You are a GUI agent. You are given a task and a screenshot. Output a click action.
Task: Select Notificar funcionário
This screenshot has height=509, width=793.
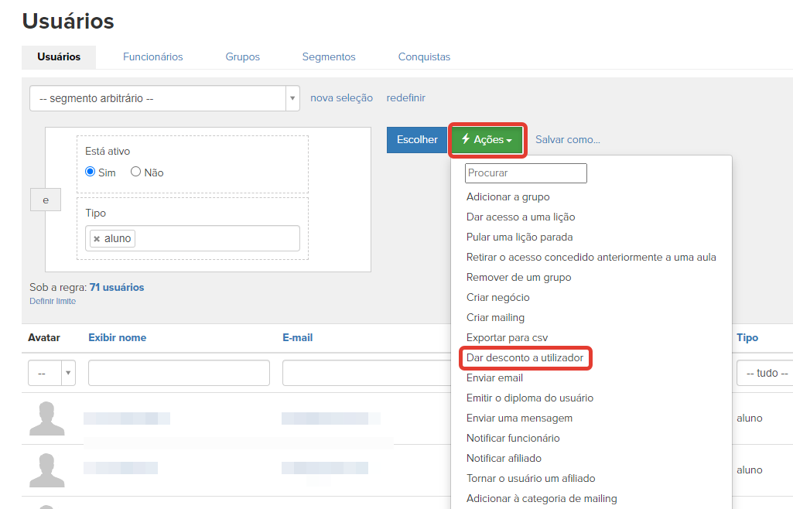[513, 439]
